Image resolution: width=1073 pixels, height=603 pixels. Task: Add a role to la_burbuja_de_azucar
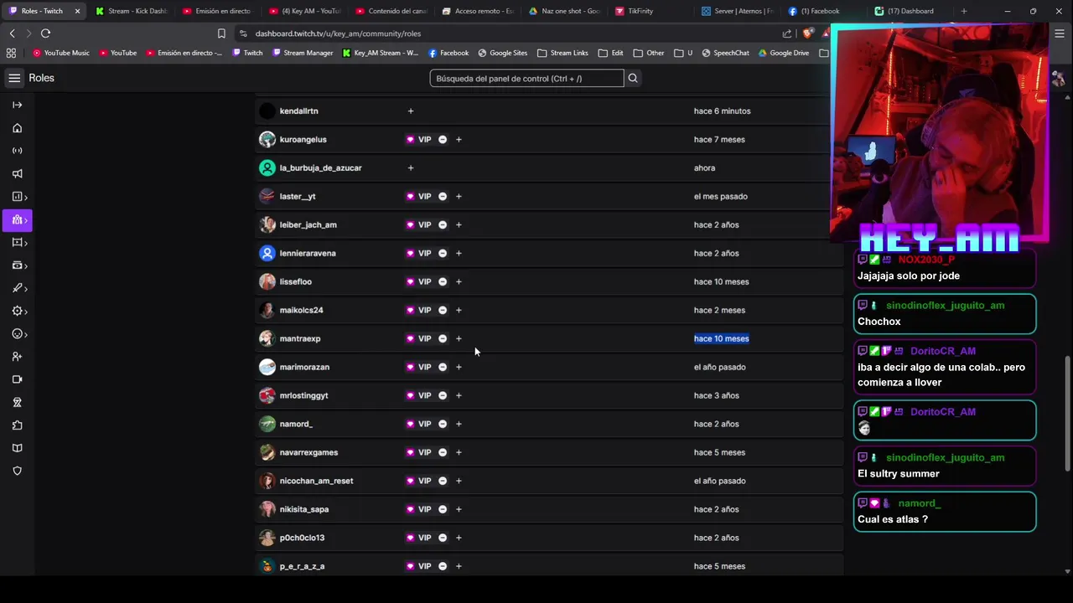410,167
